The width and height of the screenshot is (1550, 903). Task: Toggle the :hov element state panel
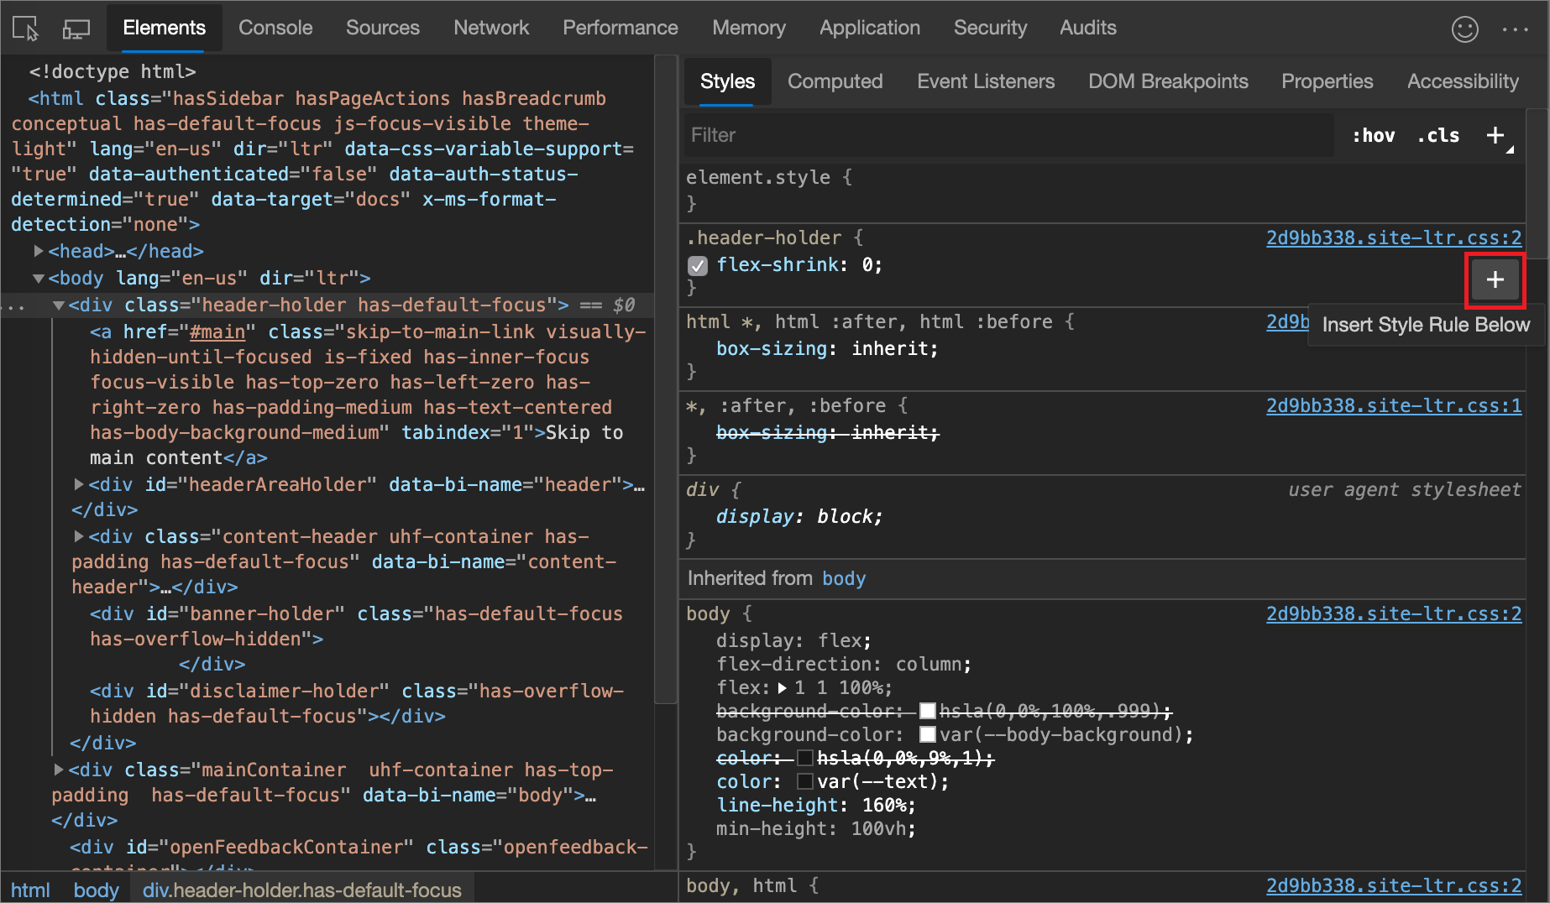(x=1373, y=135)
